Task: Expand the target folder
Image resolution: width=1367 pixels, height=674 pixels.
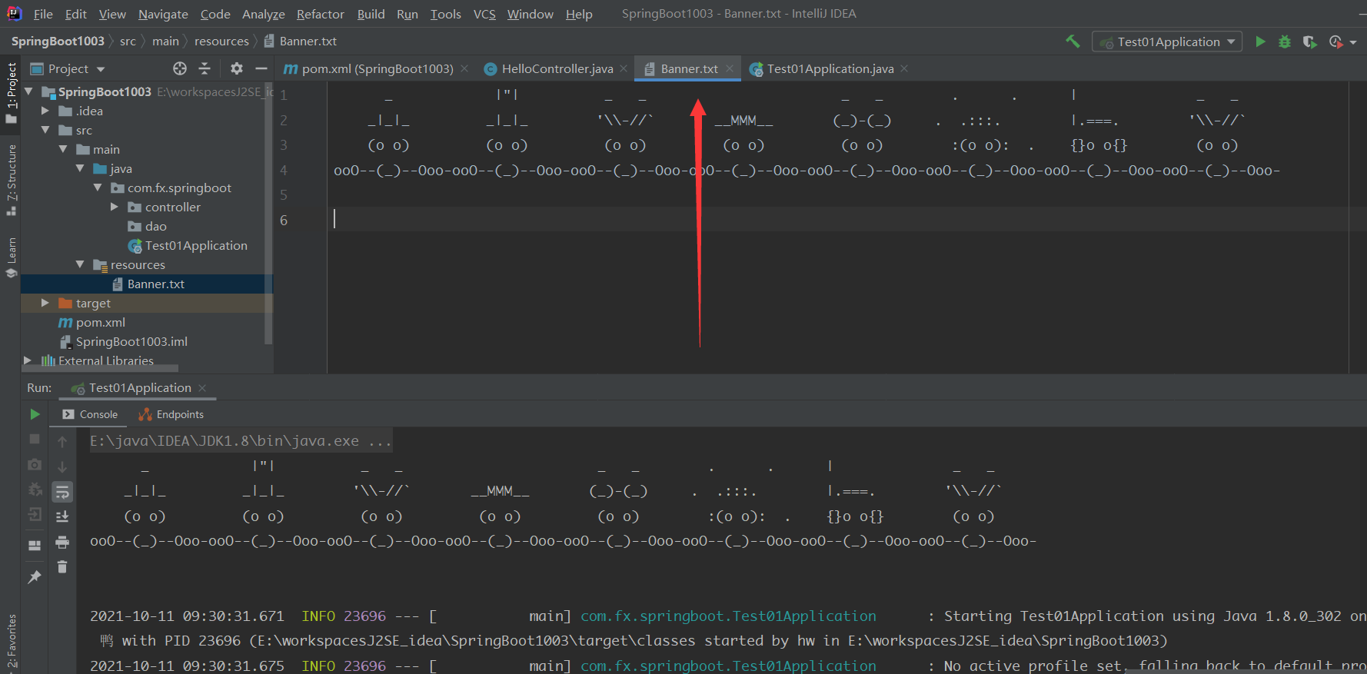Action: point(45,303)
